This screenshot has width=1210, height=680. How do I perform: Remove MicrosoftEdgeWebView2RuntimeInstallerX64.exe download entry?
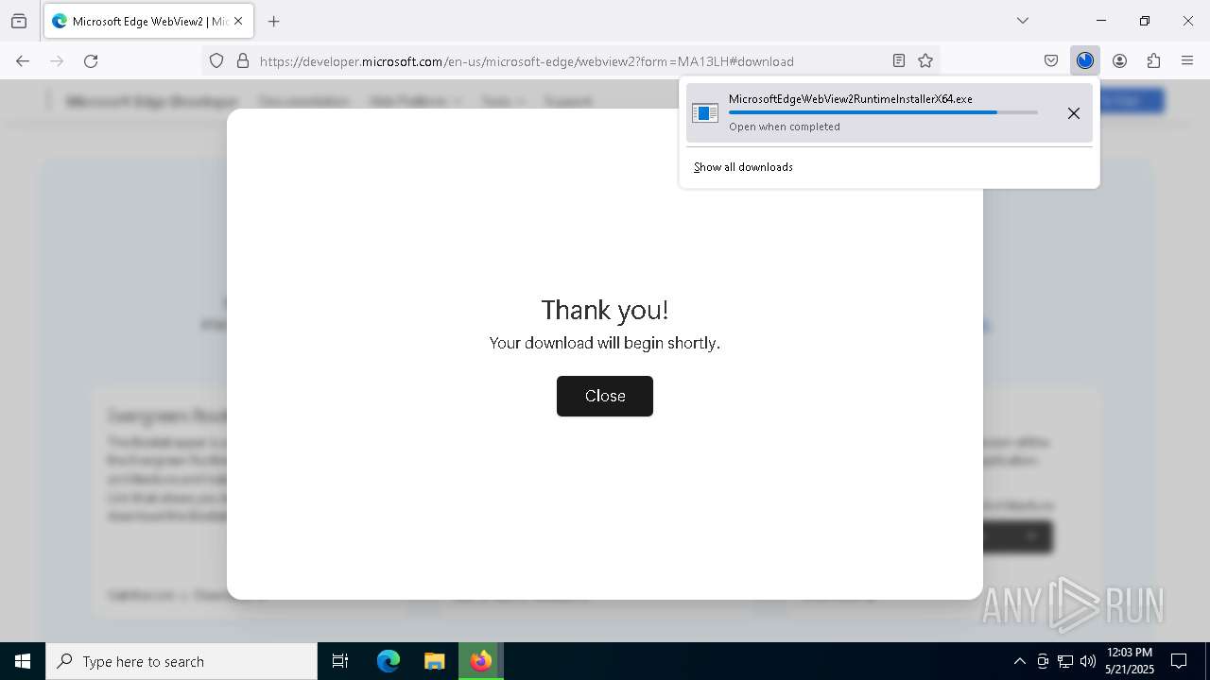click(x=1073, y=113)
